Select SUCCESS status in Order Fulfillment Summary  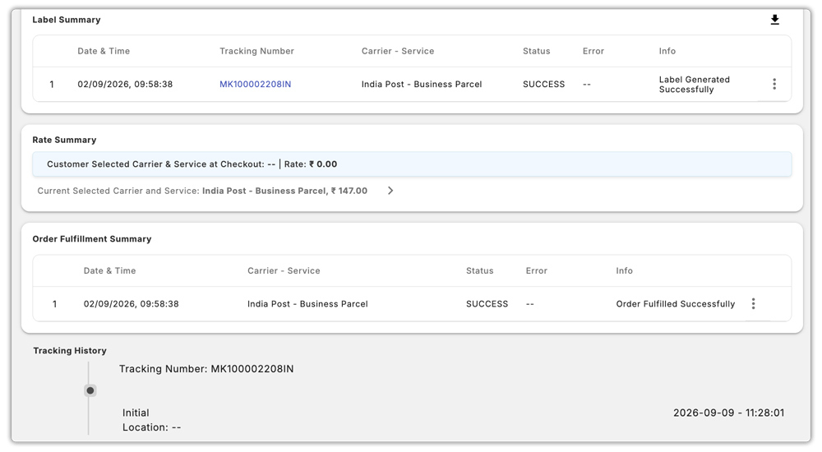487,304
